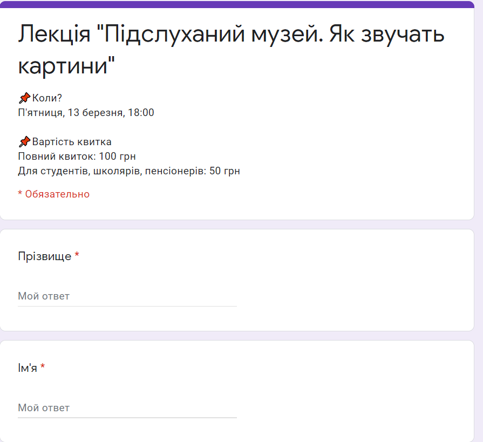Click the "Повний квиток: 100 грн" line
The image size is (483, 442).
pos(77,157)
